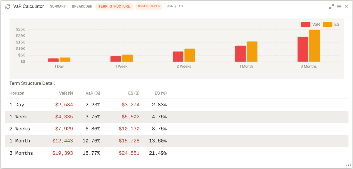The width and height of the screenshot is (353, 169).
Task: Click the 3.75% VaR percentage
Action: (93, 117)
